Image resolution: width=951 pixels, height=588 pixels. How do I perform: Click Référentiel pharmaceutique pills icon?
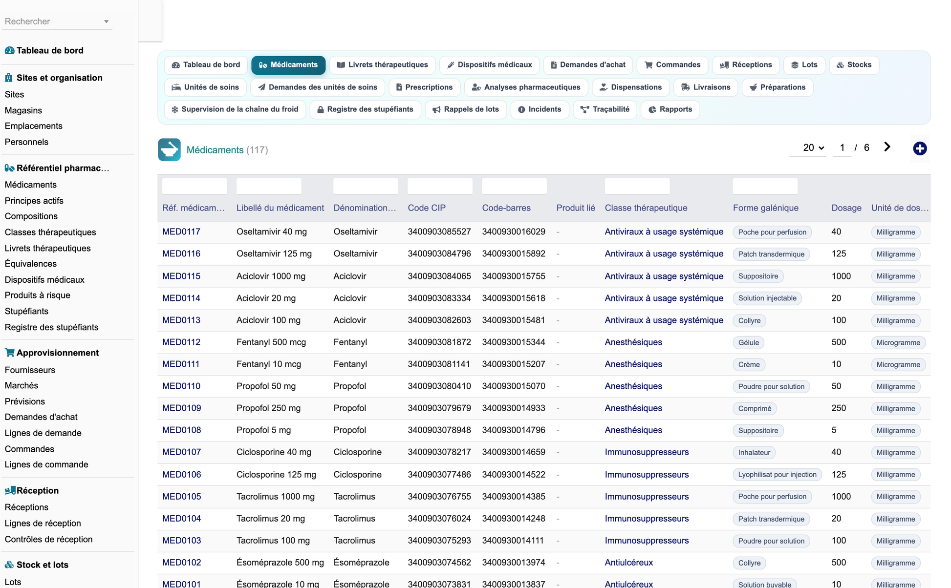click(9, 168)
